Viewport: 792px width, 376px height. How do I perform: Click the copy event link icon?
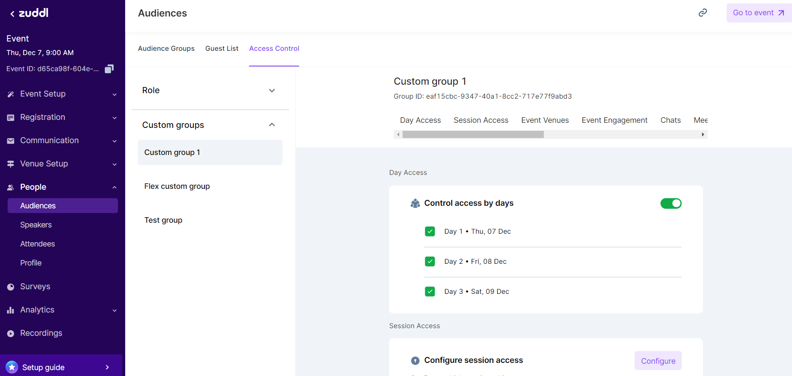(702, 13)
